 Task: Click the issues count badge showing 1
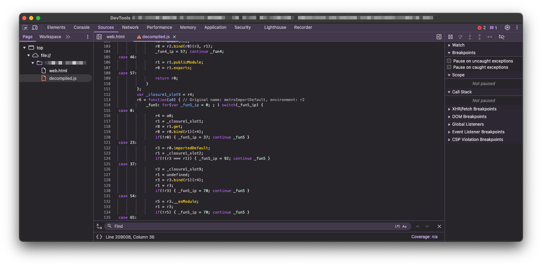(x=493, y=28)
